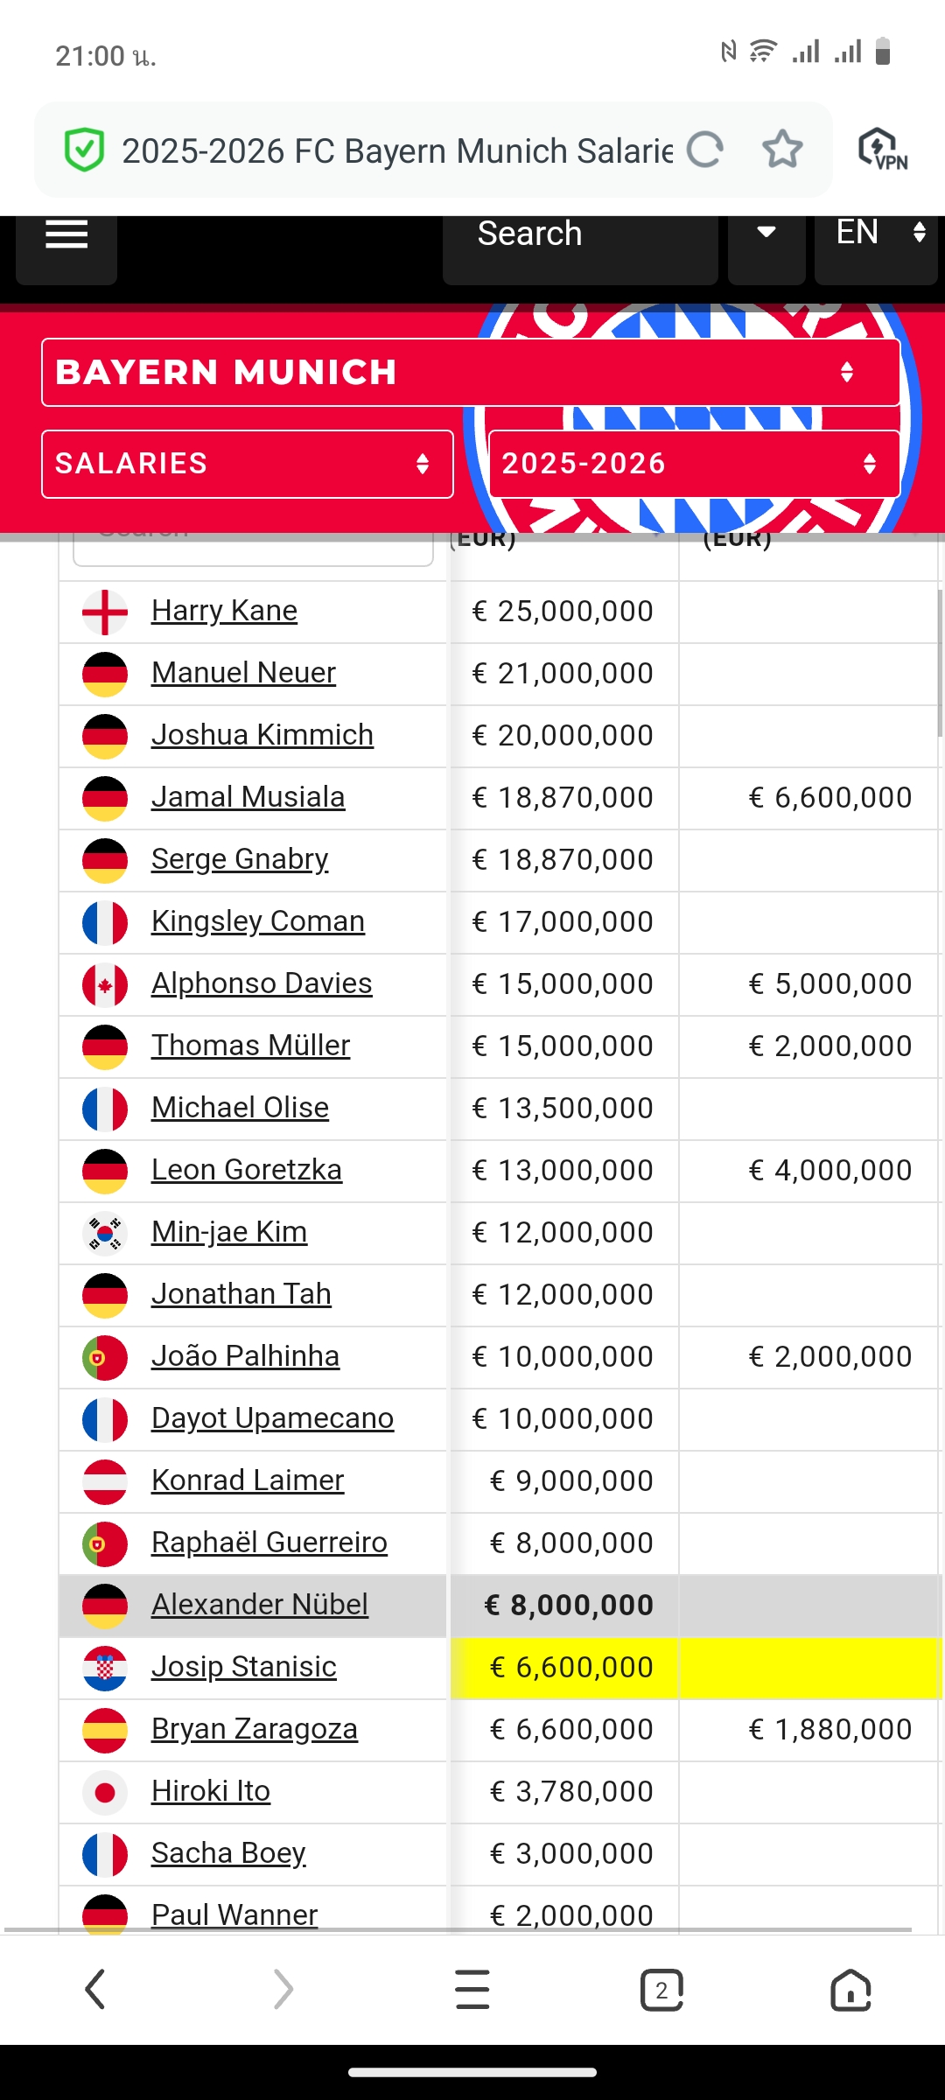
Task: Open Harry Kane player link
Action: tap(224, 611)
